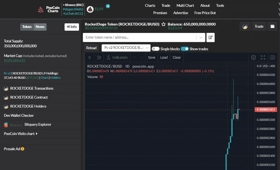Viewport: 280px width, 170px height.
Task: Click the edit token list icon
Action: pos(211,37)
